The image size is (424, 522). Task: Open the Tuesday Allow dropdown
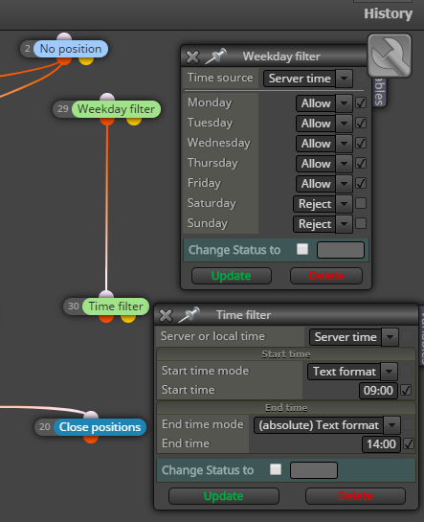[x=324, y=124]
